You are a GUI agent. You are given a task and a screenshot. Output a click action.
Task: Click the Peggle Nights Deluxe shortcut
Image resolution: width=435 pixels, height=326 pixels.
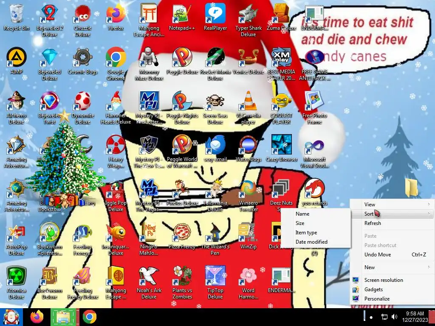(x=182, y=108)
